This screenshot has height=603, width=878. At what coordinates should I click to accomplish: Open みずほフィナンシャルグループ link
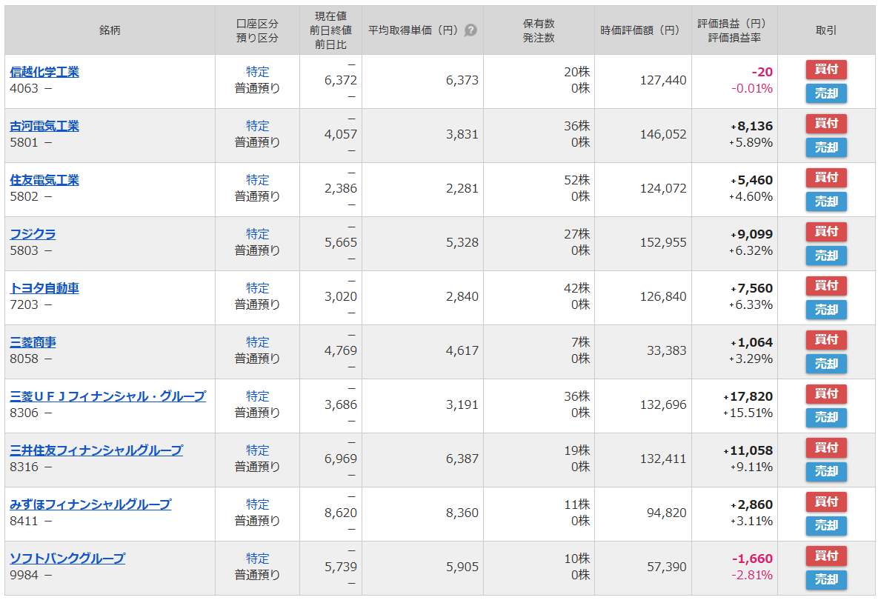(x=90, y=504)
